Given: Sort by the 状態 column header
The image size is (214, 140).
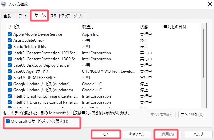Looking at the screenshot, I should 150,27.
